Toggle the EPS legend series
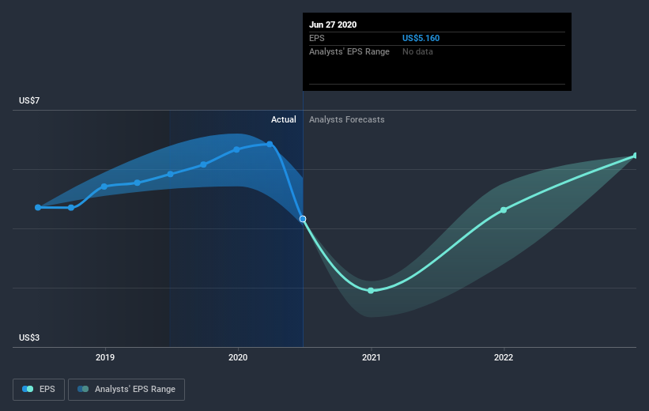This screenshot has width=649, height=411. click(x=39, y=390)
